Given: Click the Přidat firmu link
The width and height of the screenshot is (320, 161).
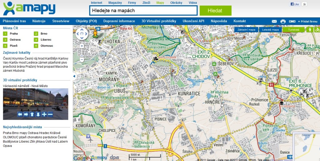Looking at the screenshot, I should point(308,22).
